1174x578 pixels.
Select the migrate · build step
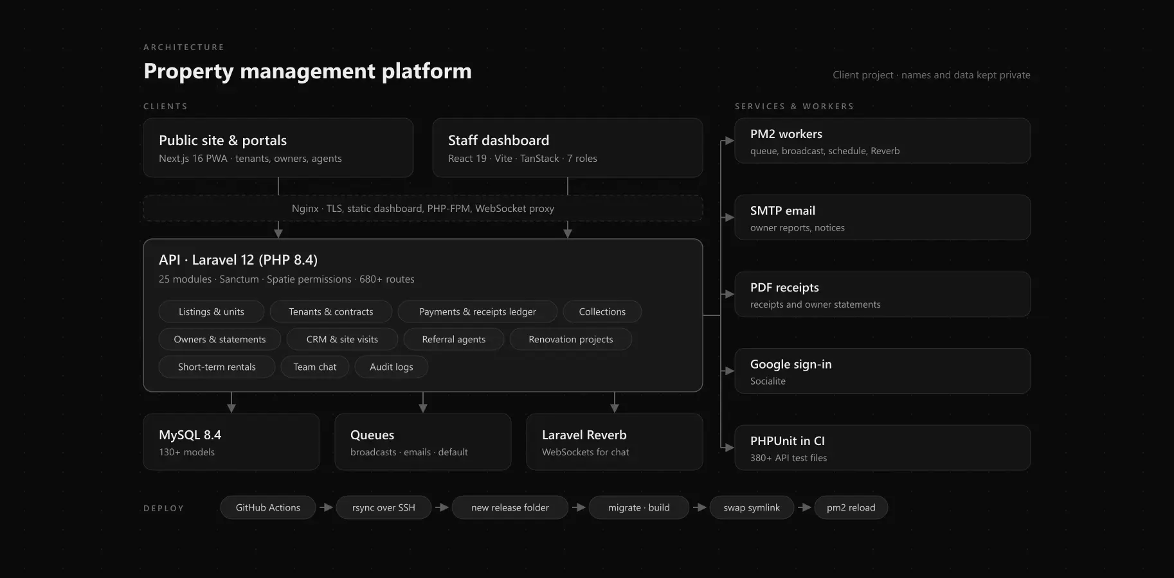coord(638,507)
